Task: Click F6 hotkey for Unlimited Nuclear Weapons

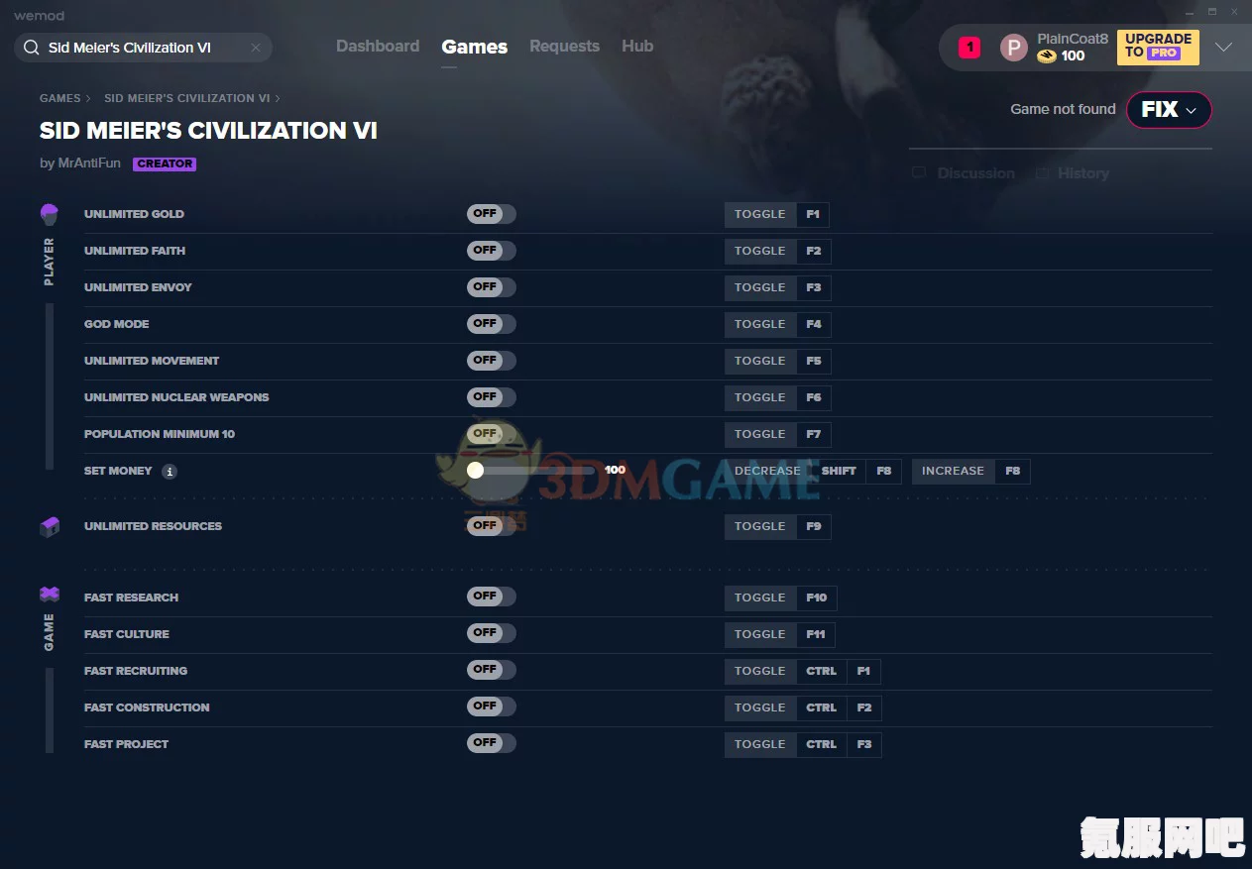Action: point(814,397)
